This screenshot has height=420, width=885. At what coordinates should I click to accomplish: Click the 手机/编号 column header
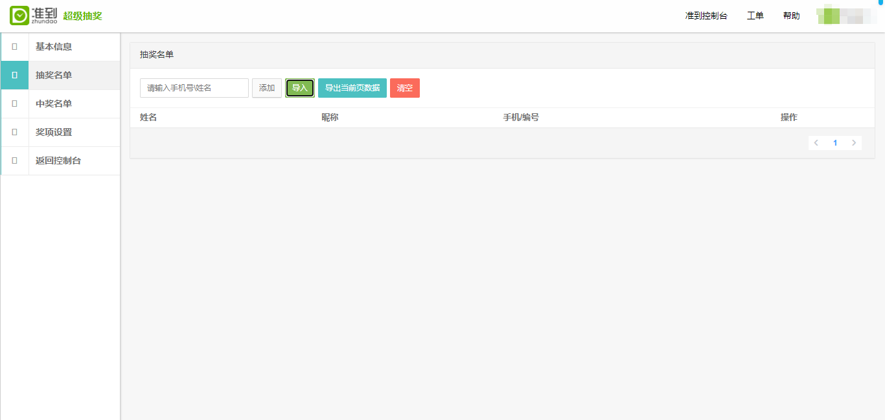point(521,117)
